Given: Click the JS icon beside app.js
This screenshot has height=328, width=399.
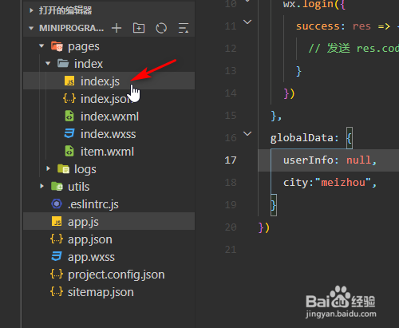Looking at the screenshot, I should click(x=57, y=221).
